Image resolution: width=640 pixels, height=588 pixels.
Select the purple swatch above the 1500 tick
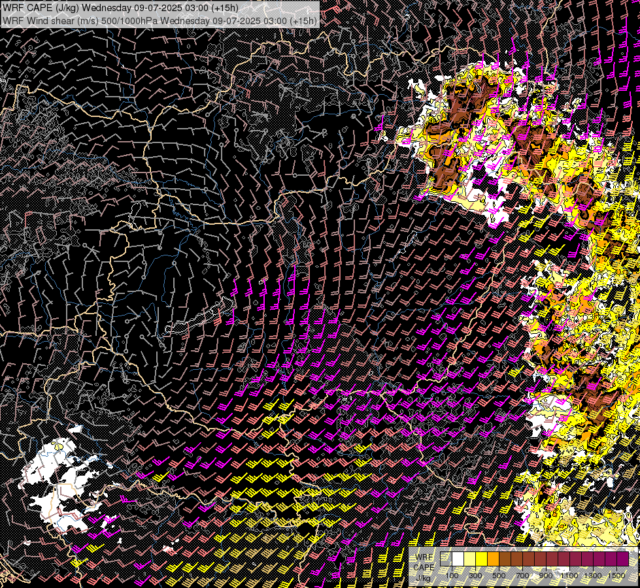pos(623,559)
